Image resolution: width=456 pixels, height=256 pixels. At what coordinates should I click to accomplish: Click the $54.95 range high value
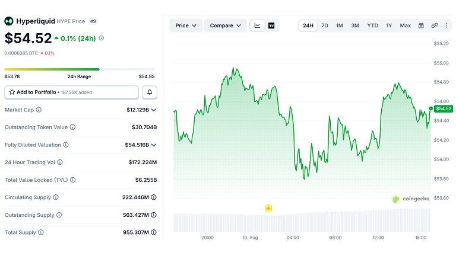tap(147, 76)
